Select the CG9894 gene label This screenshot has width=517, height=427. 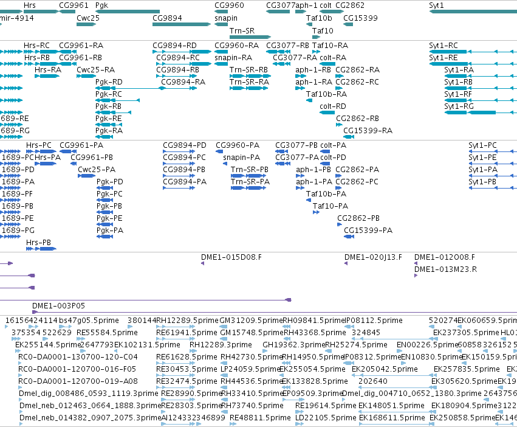tap(167, 18)
